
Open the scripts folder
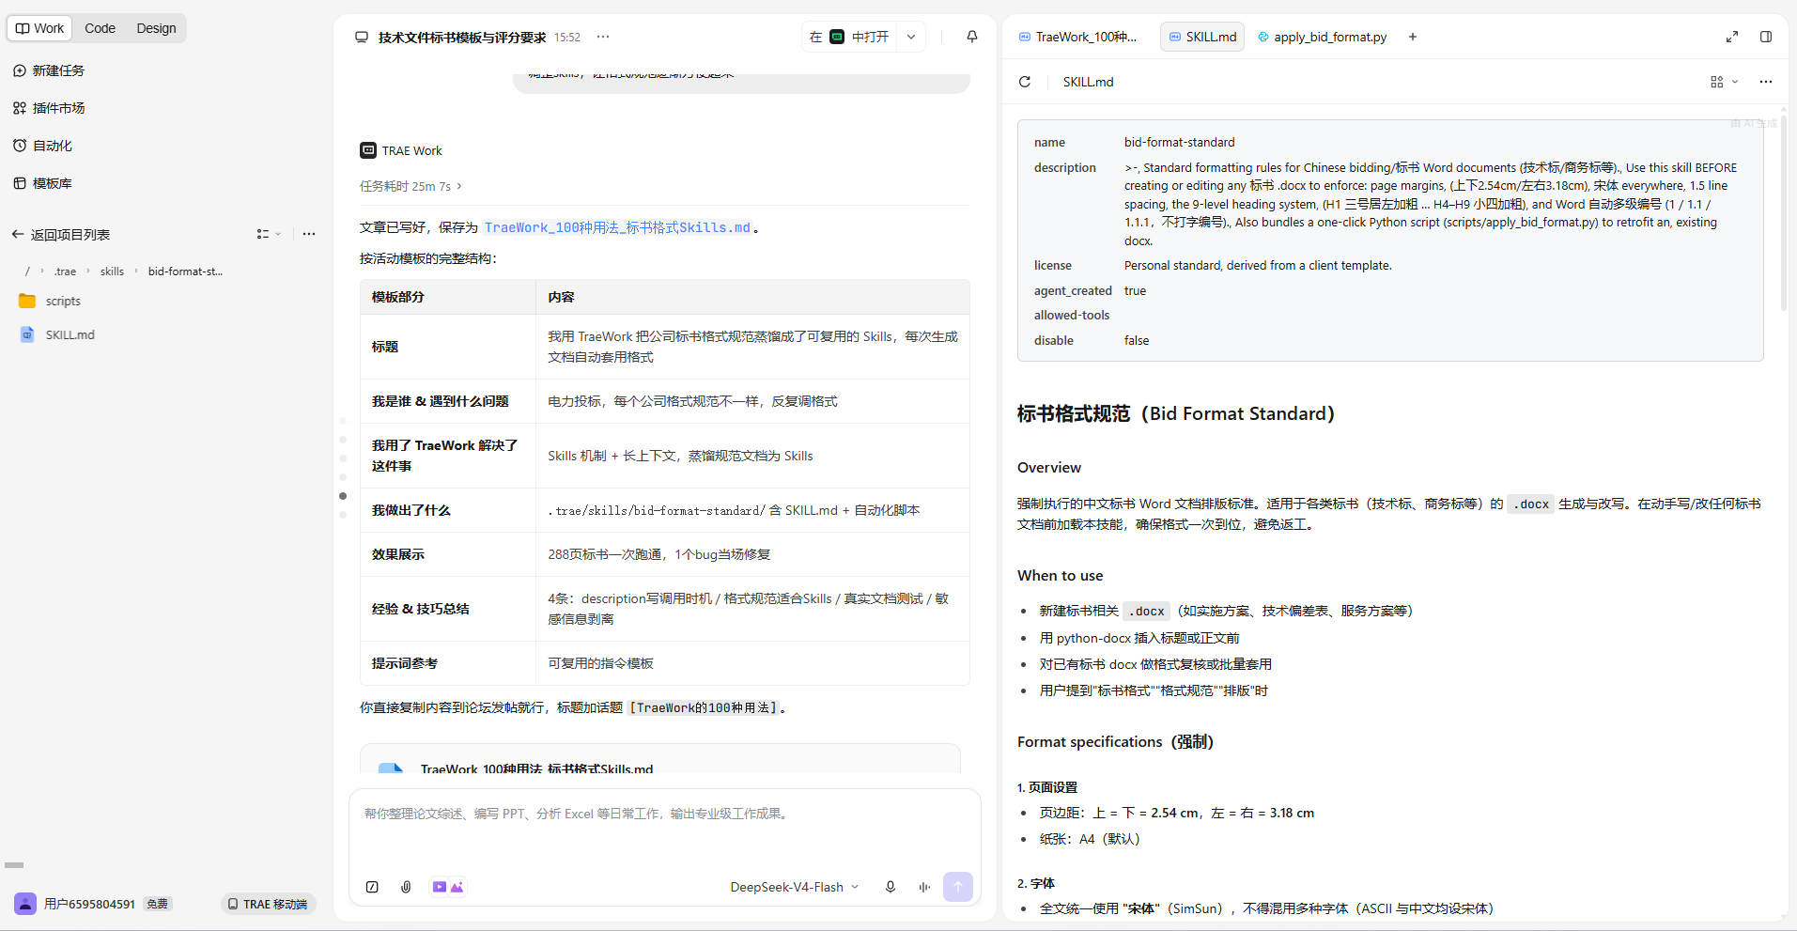(x=63, y=302)
